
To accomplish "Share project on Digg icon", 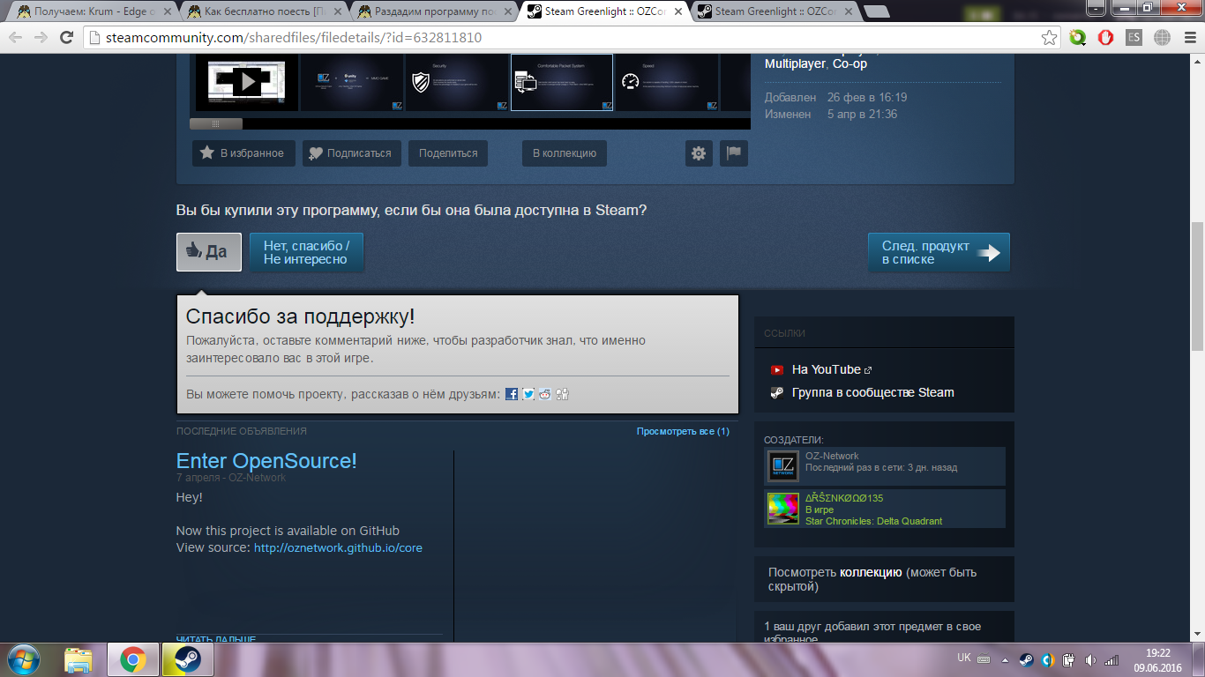I will [562, 394].
